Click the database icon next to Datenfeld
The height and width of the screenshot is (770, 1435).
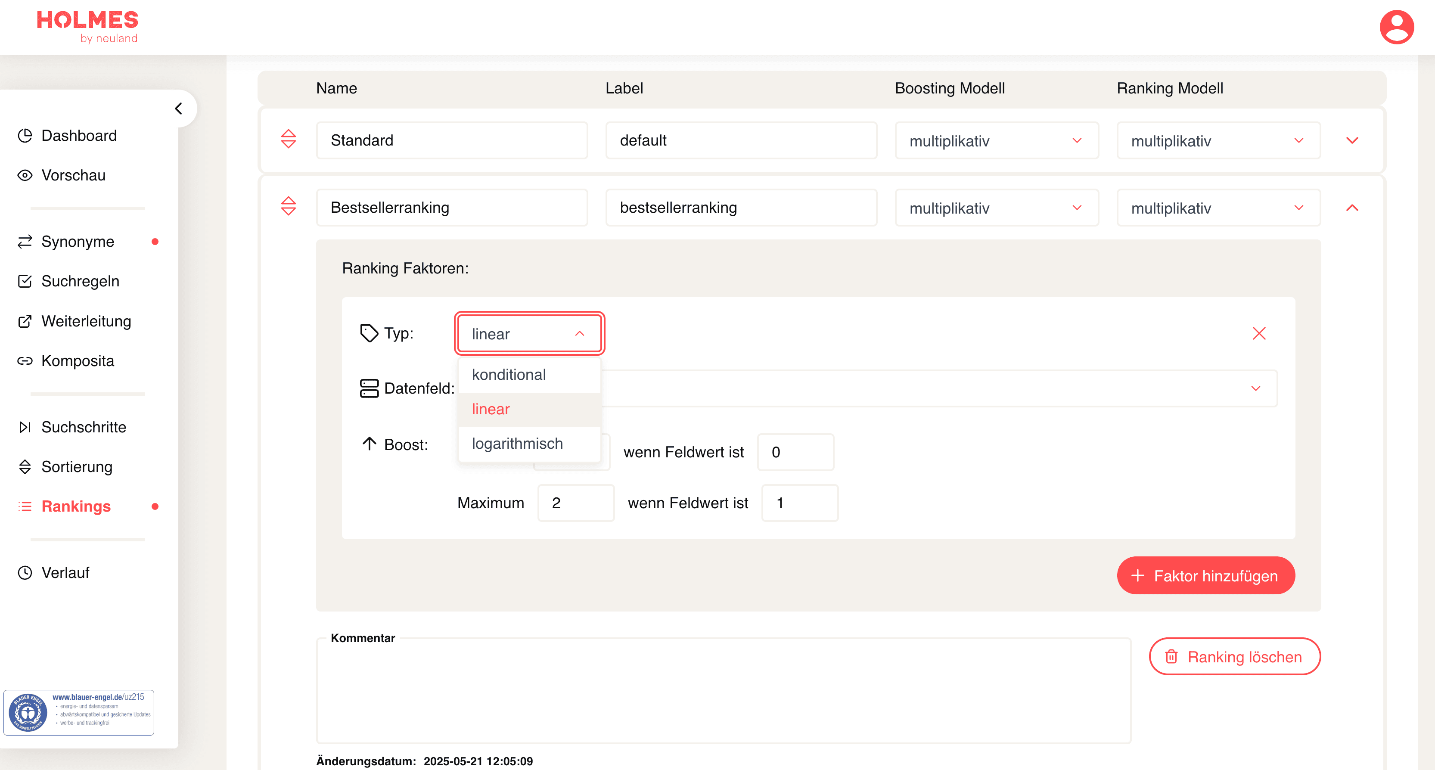[x=369, y=388]
